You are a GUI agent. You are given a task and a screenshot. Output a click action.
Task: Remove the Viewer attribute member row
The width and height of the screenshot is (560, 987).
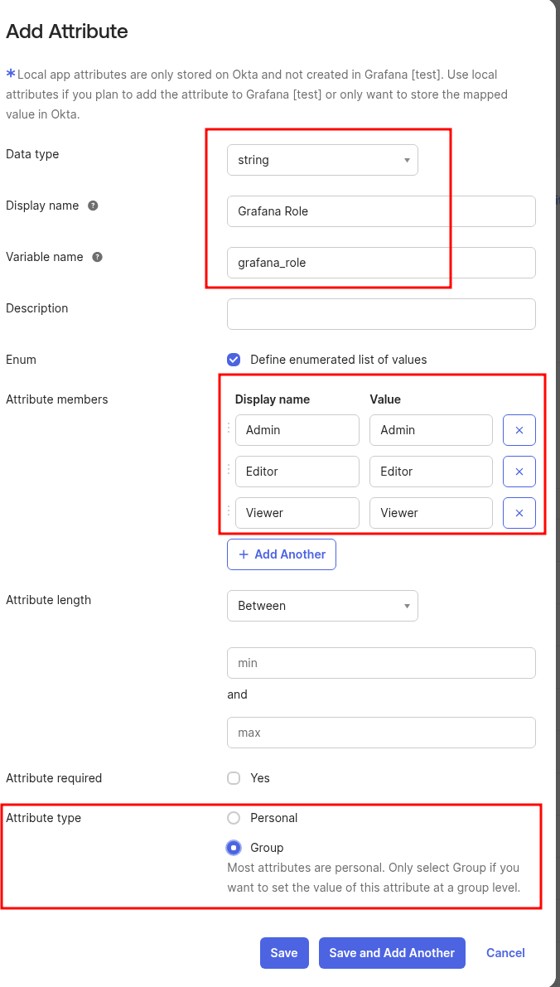519,513
